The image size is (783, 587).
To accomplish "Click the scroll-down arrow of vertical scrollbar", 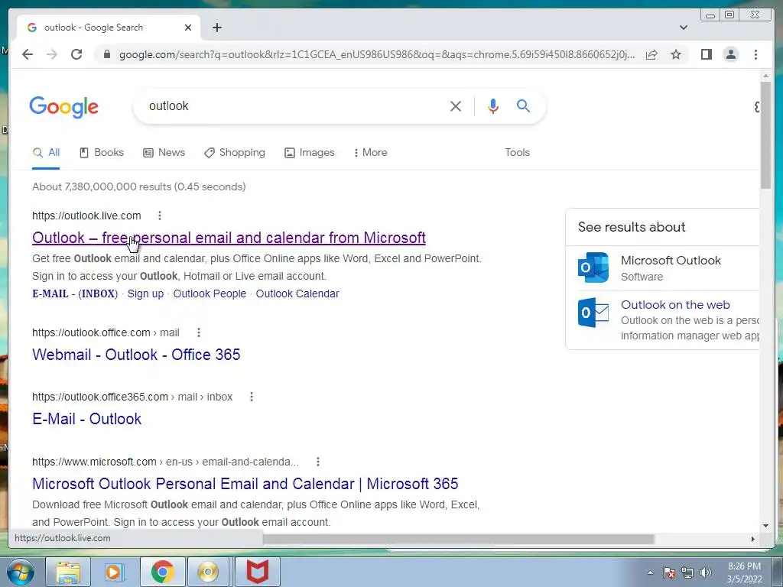I will (x=765, y=525).
